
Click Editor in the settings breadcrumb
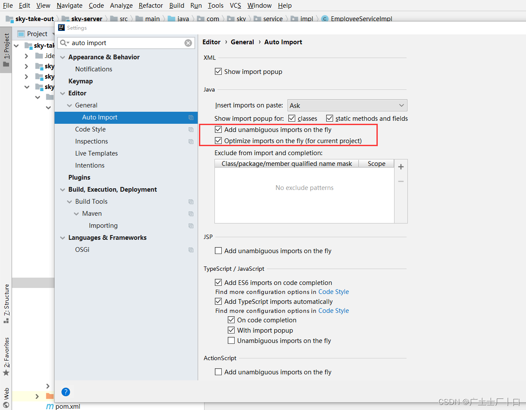211,42
